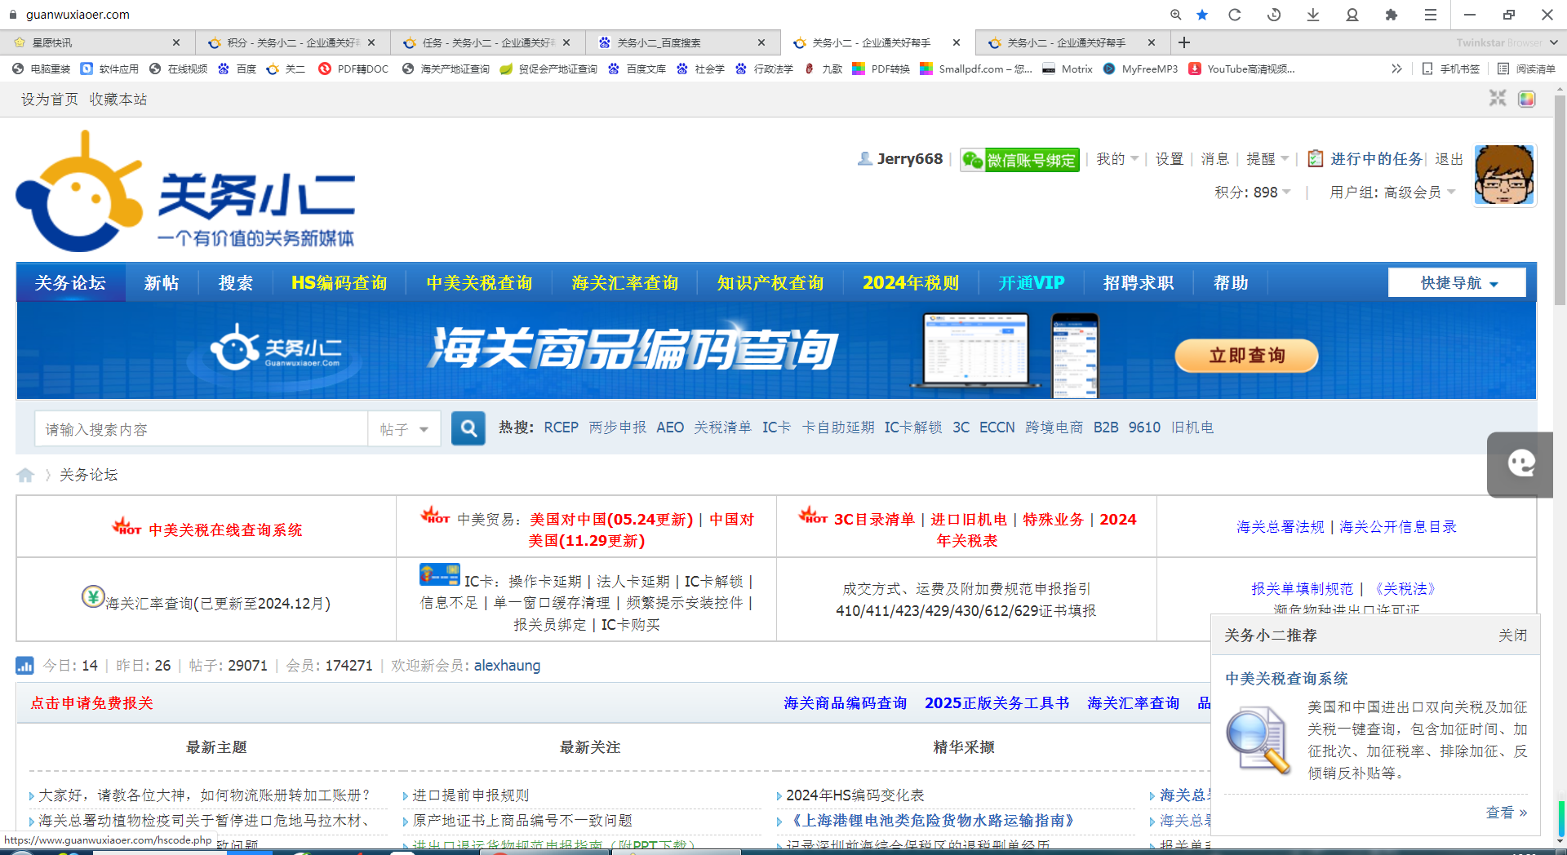1567x855 pixels.
Task: Click the 微信账号绑定 green button
Action: pyautogui.click(x=1020, y=160)
